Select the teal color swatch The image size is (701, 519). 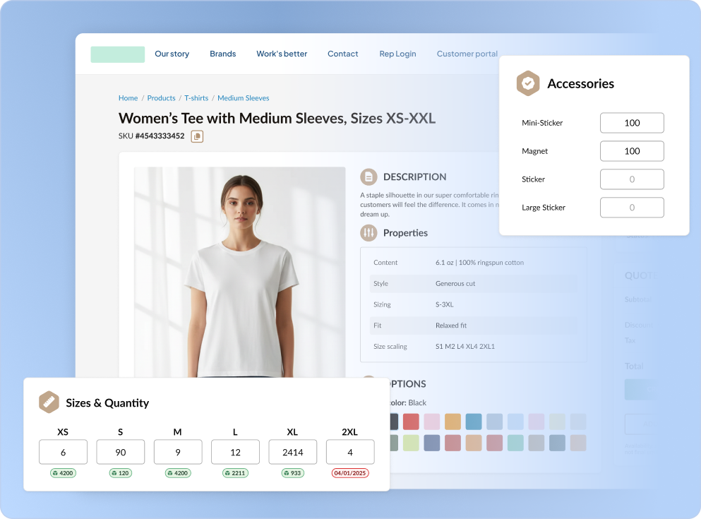[515, 443]
